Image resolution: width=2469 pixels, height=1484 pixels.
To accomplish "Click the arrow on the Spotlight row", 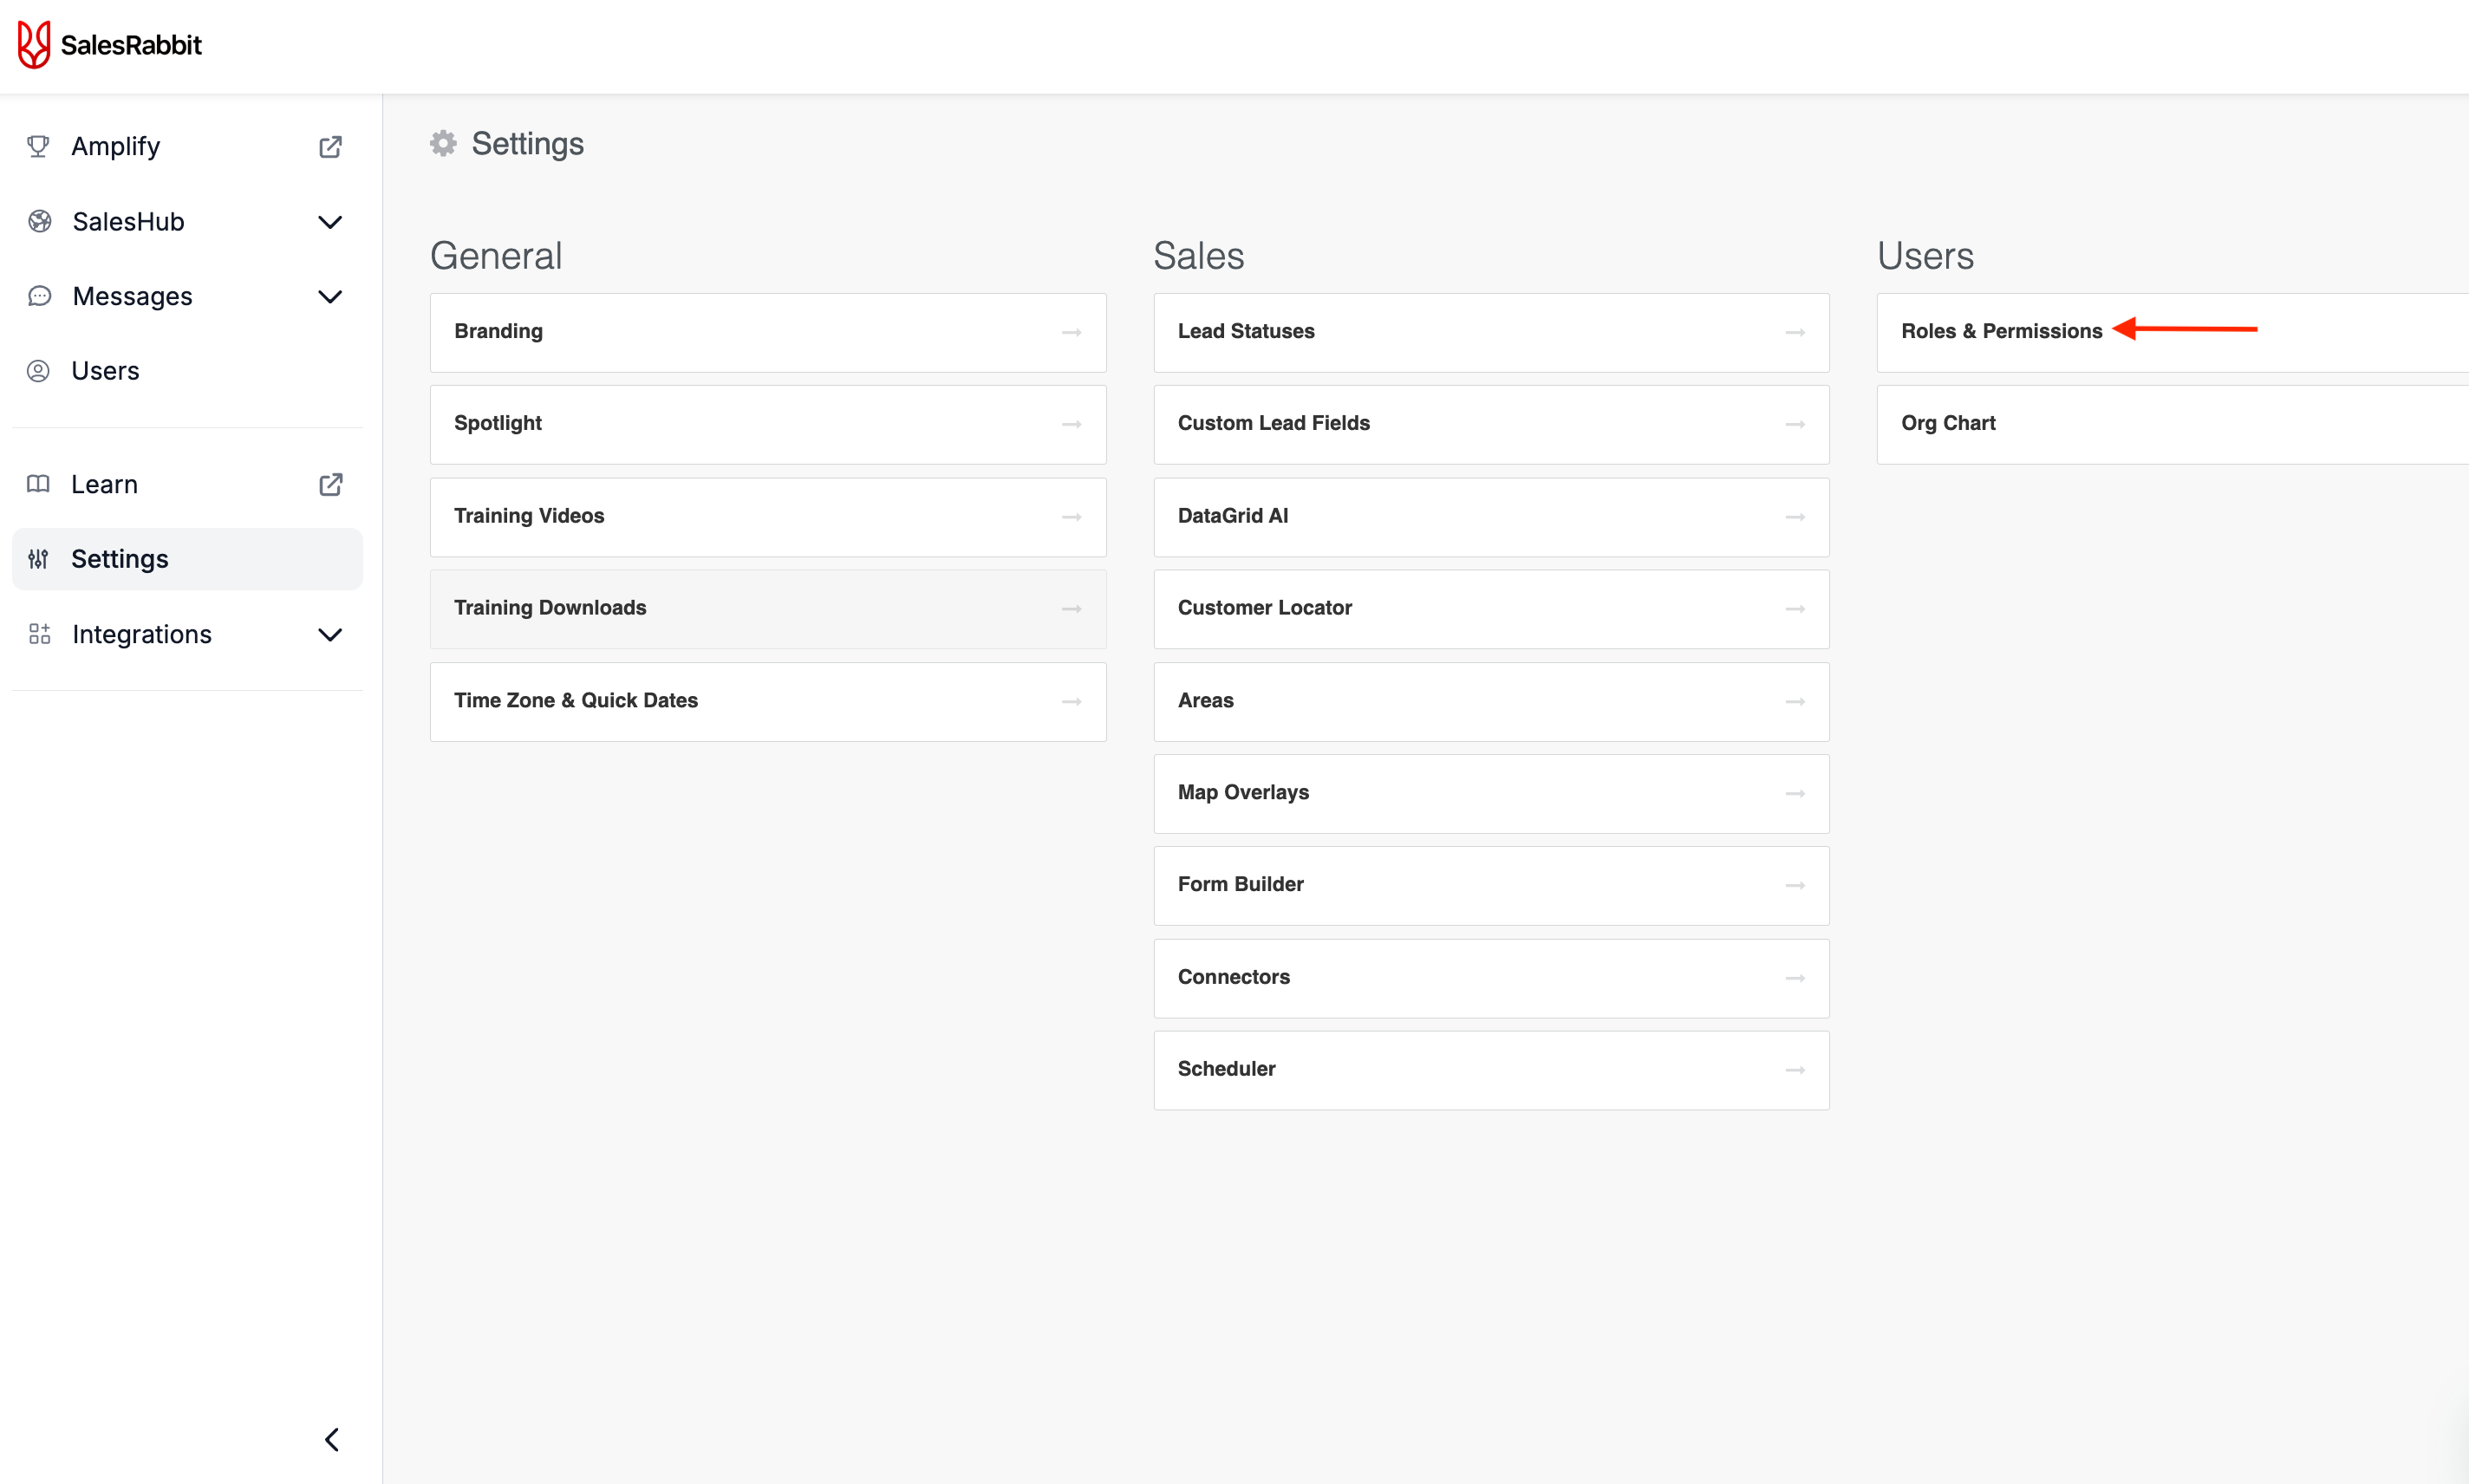I will click(1071, 424).
